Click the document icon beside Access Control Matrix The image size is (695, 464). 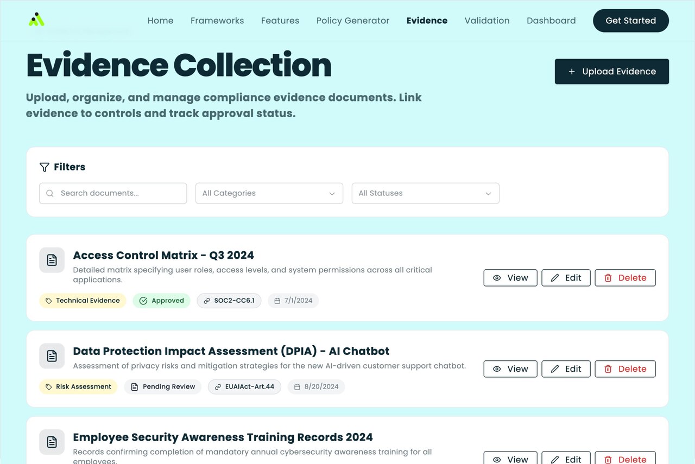(x=52, y=260)
